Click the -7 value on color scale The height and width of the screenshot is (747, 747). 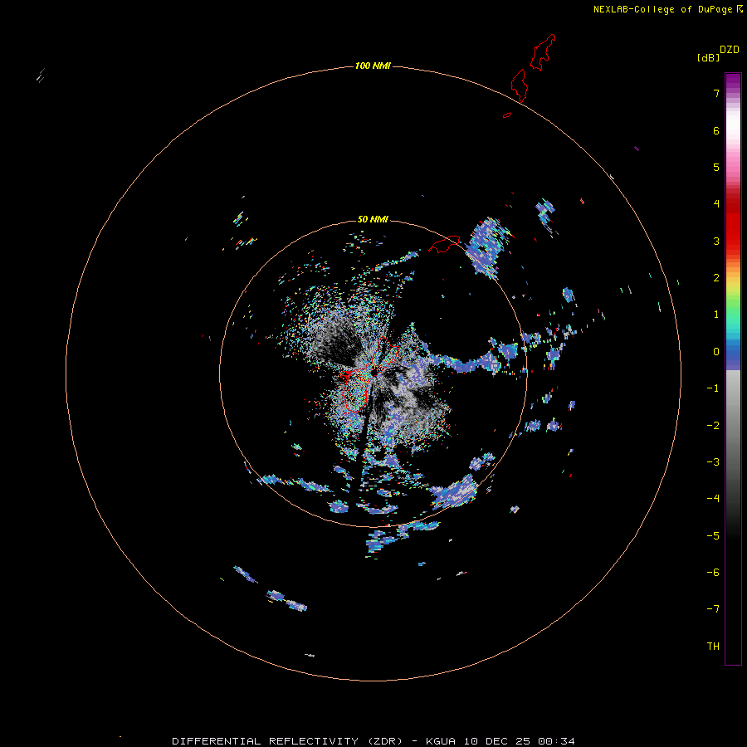tap(713, 609)
